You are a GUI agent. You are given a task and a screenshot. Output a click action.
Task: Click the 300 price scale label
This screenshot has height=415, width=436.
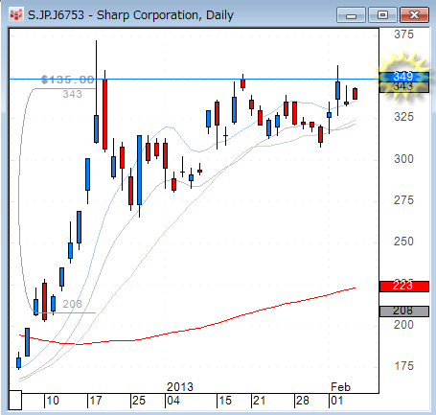(x=403, y=159)
